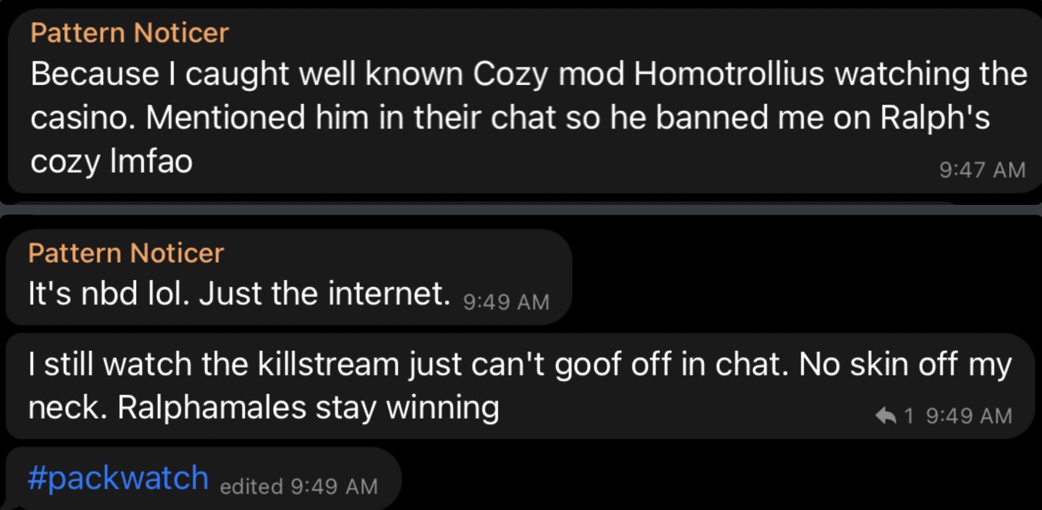Screen dimensions: 1042x510
Task: Click the word 'Homotrollius' in first message
Action: [x=729, y=73]
